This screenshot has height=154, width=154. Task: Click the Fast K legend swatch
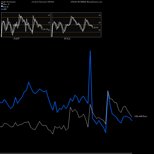pyautogui.click(x=2, y=6)
